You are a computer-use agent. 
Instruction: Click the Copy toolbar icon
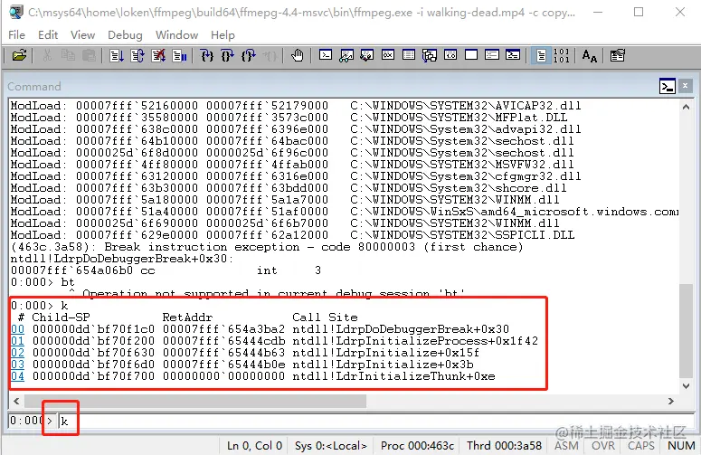[68, 56]
